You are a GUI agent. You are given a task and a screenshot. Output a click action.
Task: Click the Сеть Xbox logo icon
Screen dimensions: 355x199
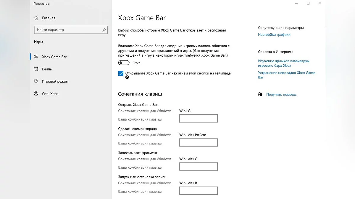coord(36,94)
